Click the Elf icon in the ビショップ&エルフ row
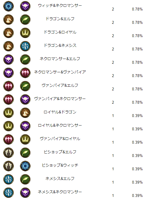The width and height of the screenshot is (145, 202). [x=25, y=153]
